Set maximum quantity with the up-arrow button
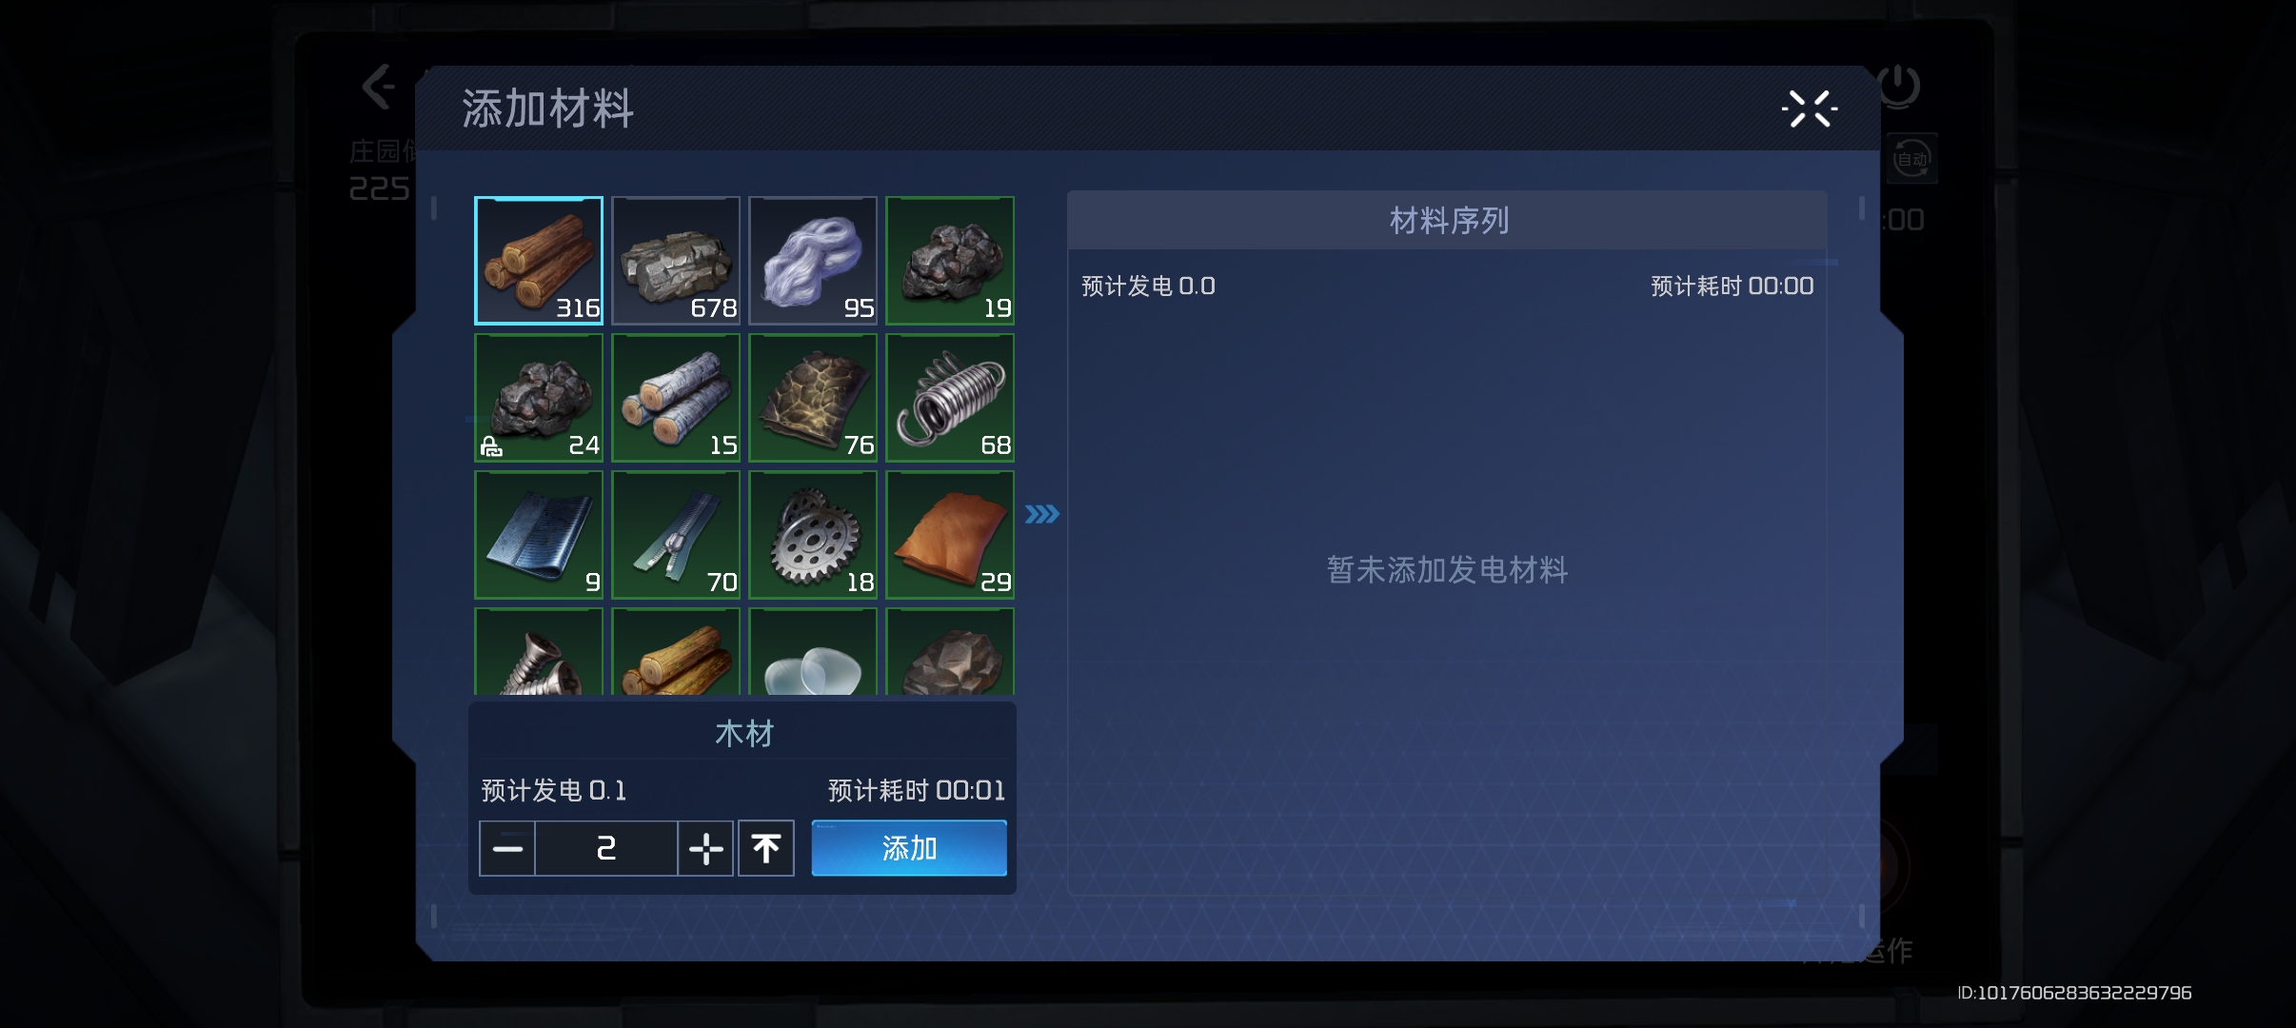This screenshot has width=2296, height=1028. [x=766, y=848]
